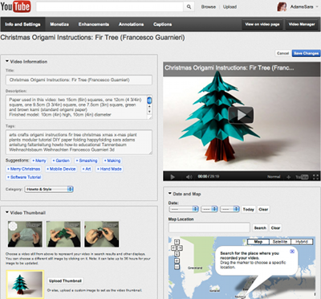The height and width of the screenshot is (299, 321).
Task: Add the Software Tutorial tag suggestion
Action: 24,177
